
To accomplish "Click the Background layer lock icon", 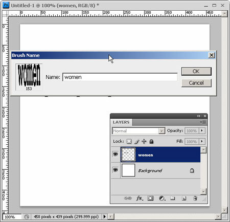I will tap(192, 170).
